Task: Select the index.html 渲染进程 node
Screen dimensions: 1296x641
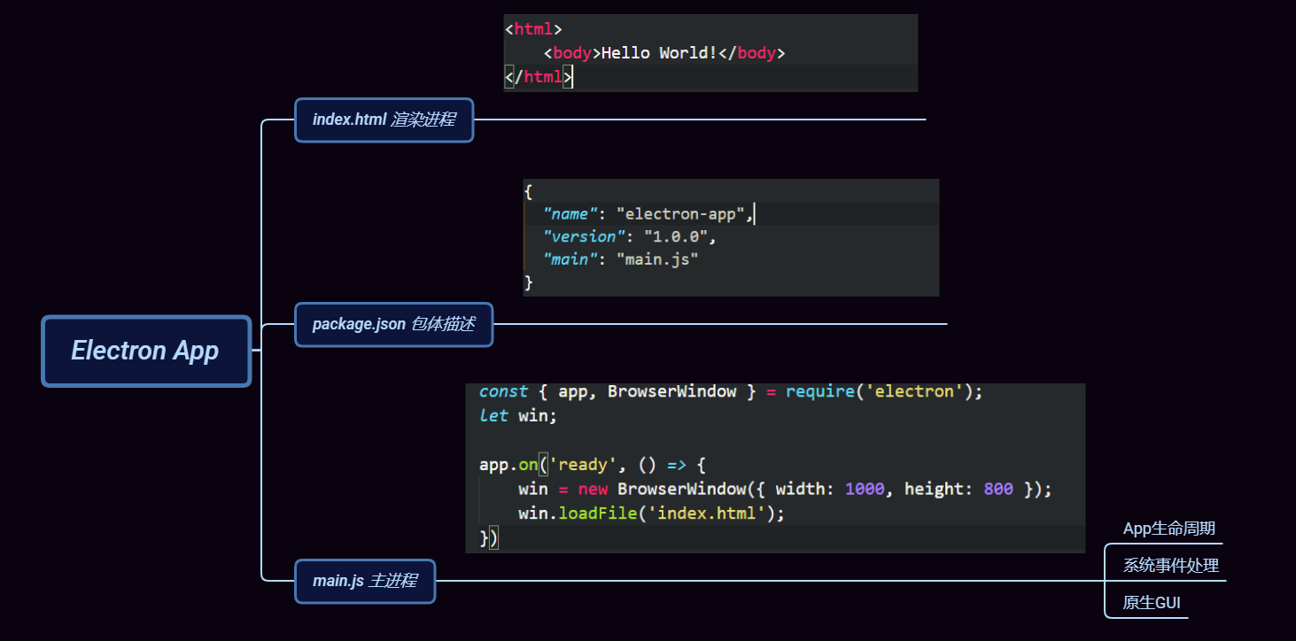Action: [384, 120]
